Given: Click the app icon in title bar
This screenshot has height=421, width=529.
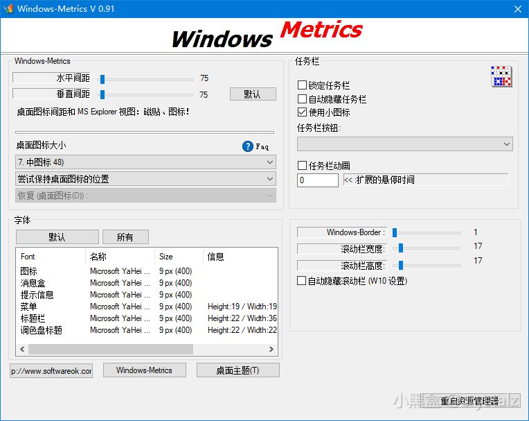Looking at the screenshot, I should [8, 8].
